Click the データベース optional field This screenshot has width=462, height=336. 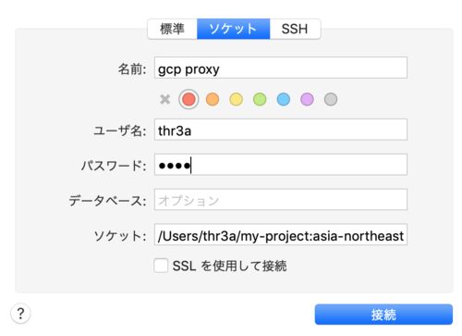(281, 200)
